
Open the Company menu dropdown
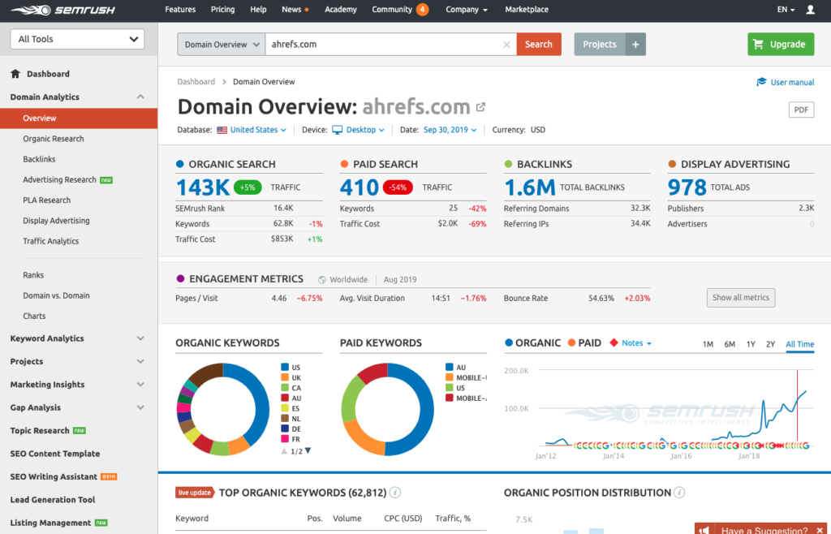pos(467,10)
